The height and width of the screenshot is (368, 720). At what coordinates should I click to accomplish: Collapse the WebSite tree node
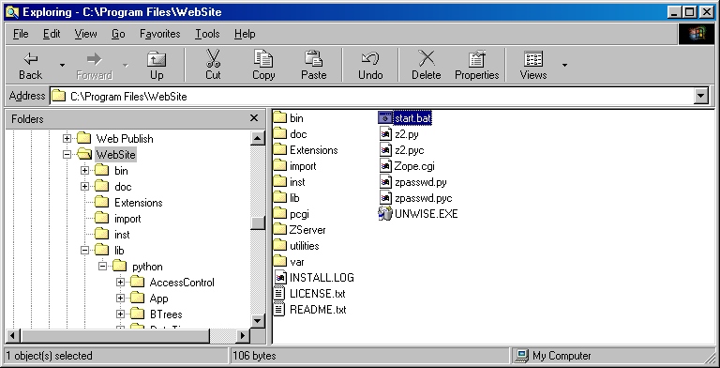coord(67,155)
